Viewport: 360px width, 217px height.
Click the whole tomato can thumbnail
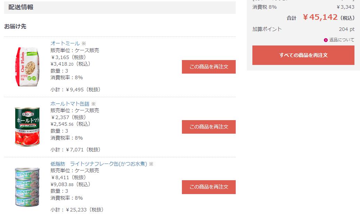point(27,126)
